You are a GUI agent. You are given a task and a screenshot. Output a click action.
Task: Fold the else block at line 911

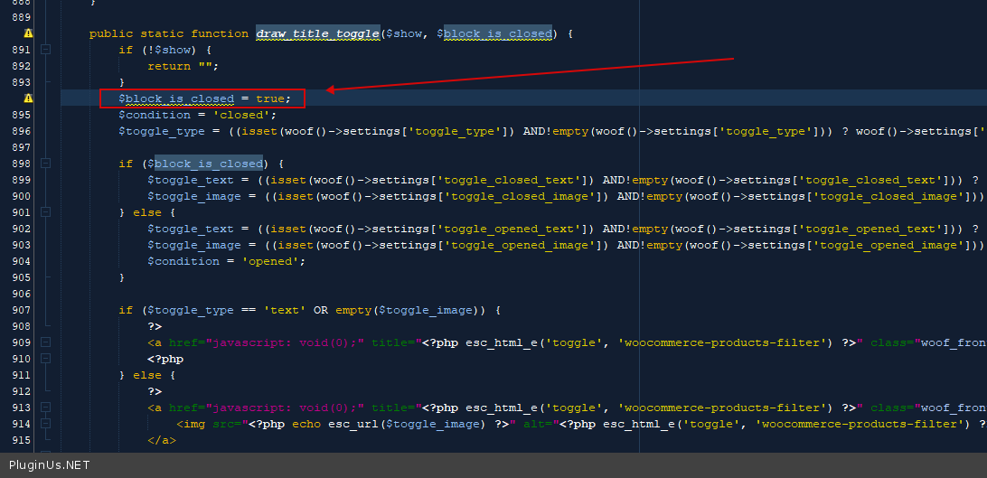45,375
